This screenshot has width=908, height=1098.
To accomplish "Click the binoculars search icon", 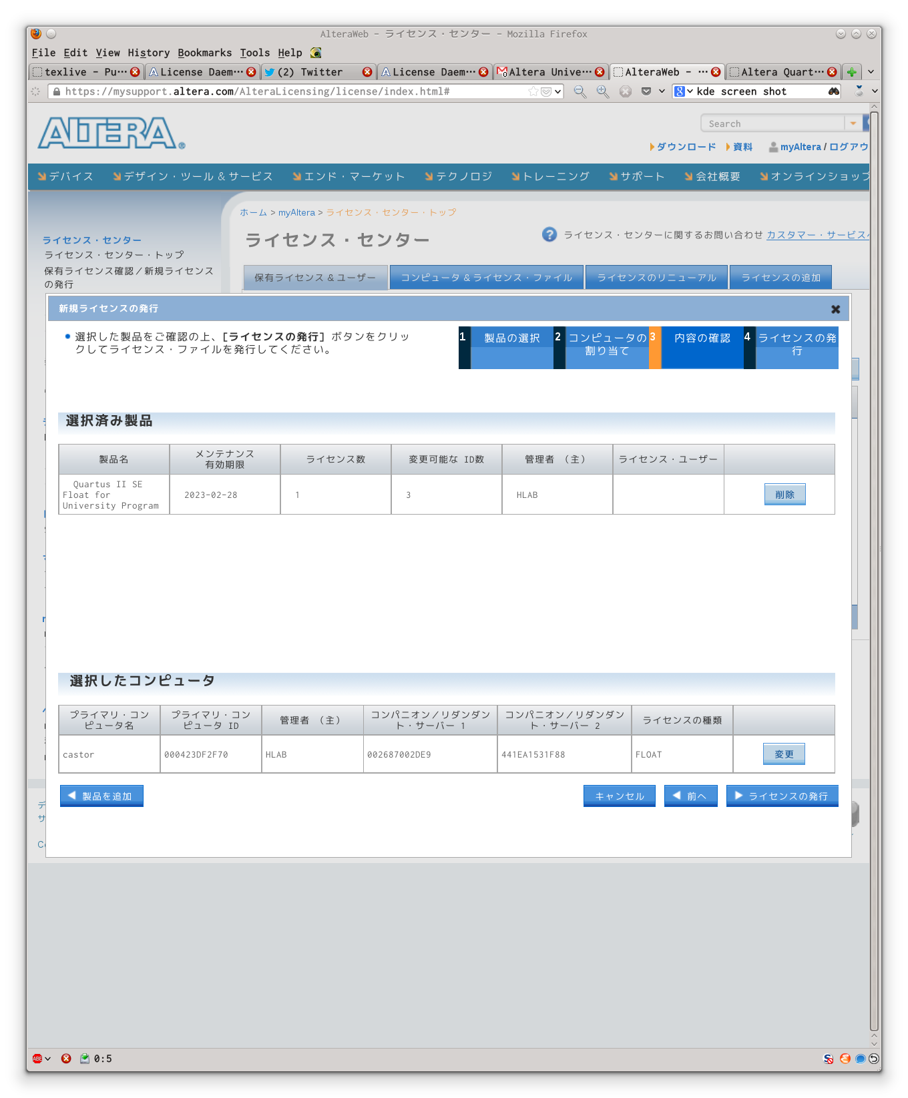I will 834,91.
